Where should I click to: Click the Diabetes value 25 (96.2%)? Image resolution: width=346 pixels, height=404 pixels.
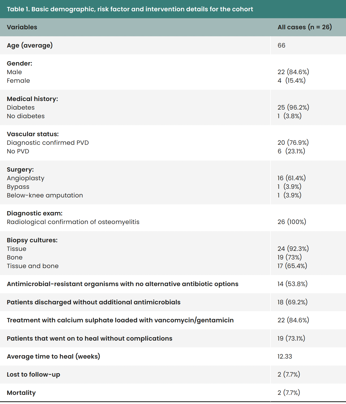[293, 107]
